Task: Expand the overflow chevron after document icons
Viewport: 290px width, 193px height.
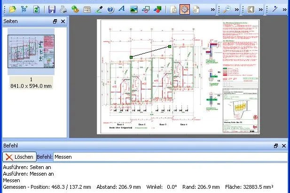Action: click(x=213, y=9)
